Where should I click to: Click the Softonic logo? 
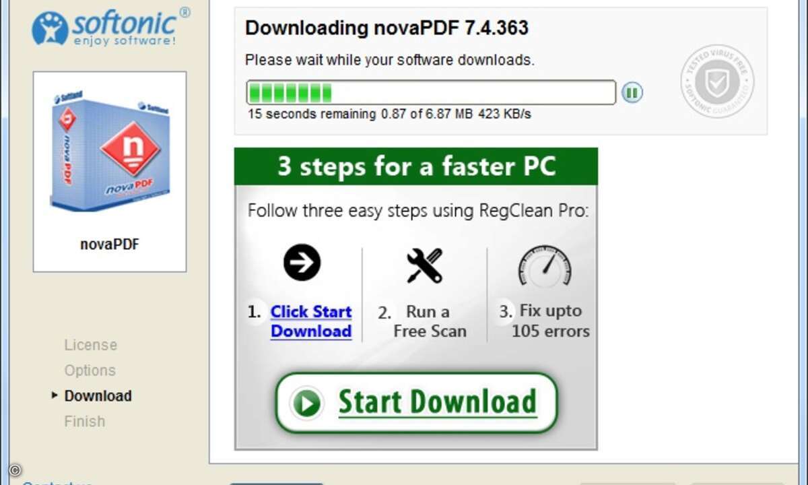[x=110, y=27]
